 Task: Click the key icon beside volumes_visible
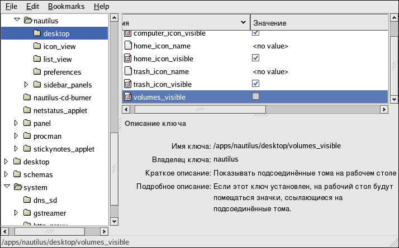click(127, 97)
